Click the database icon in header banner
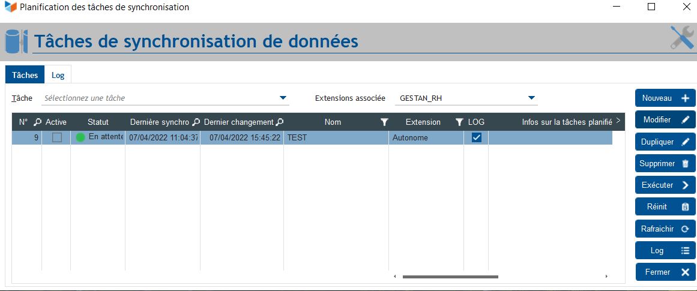Image resolution: width=697 pixels, height=291 pixels. click(x=16, y=41)
